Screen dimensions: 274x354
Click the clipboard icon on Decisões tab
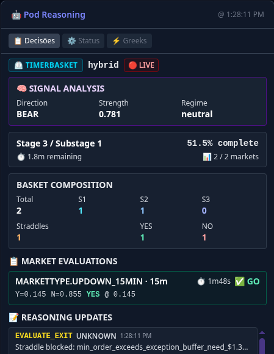(x=18, y=41)
